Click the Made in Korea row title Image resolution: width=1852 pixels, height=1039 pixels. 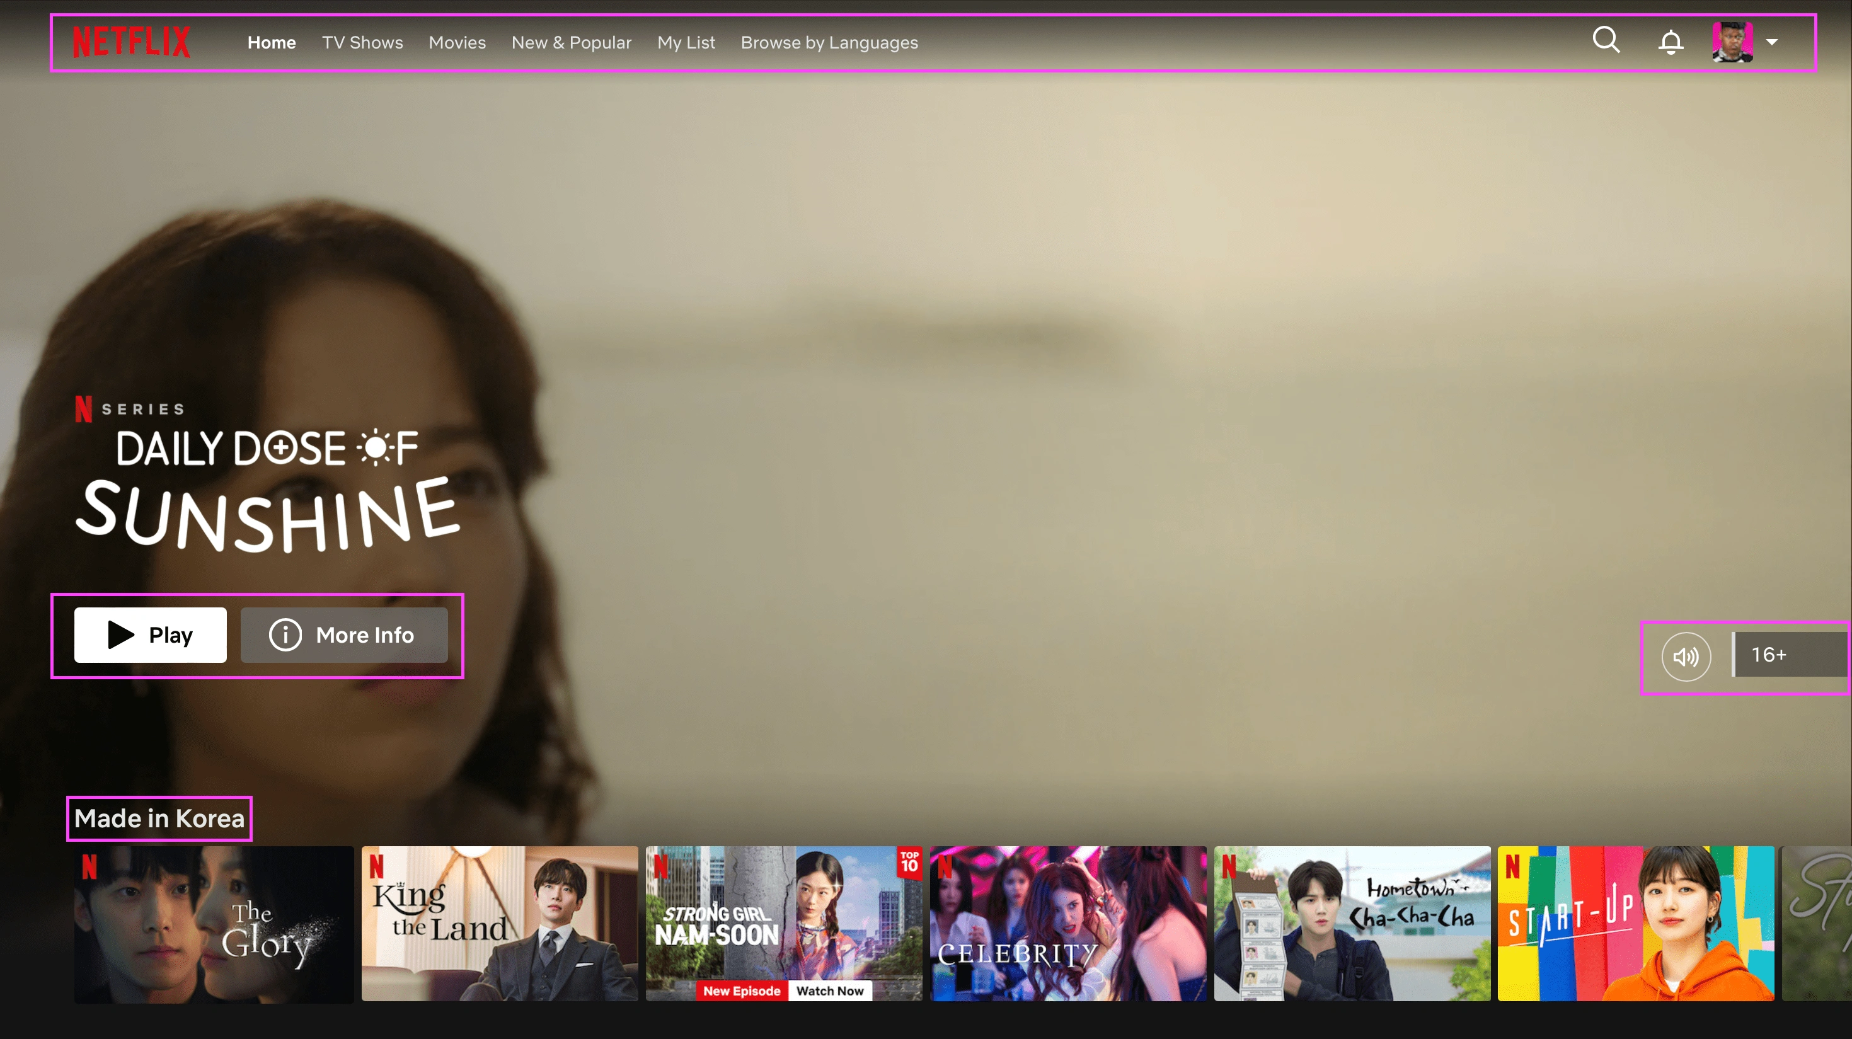tap(159, 818)
